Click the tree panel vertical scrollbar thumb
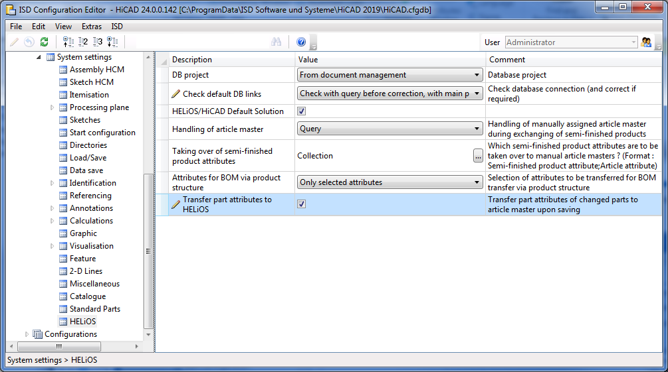Screen dimensions: 668x372 [148, 251]
